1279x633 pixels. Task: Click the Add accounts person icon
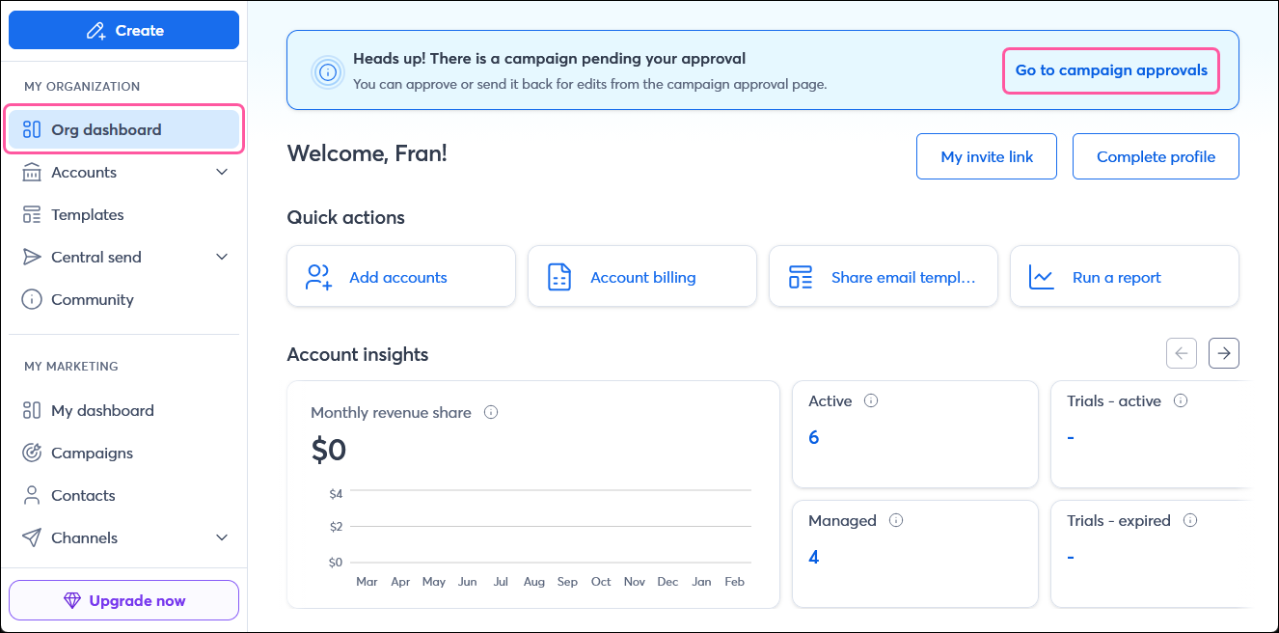pos(317,276)
